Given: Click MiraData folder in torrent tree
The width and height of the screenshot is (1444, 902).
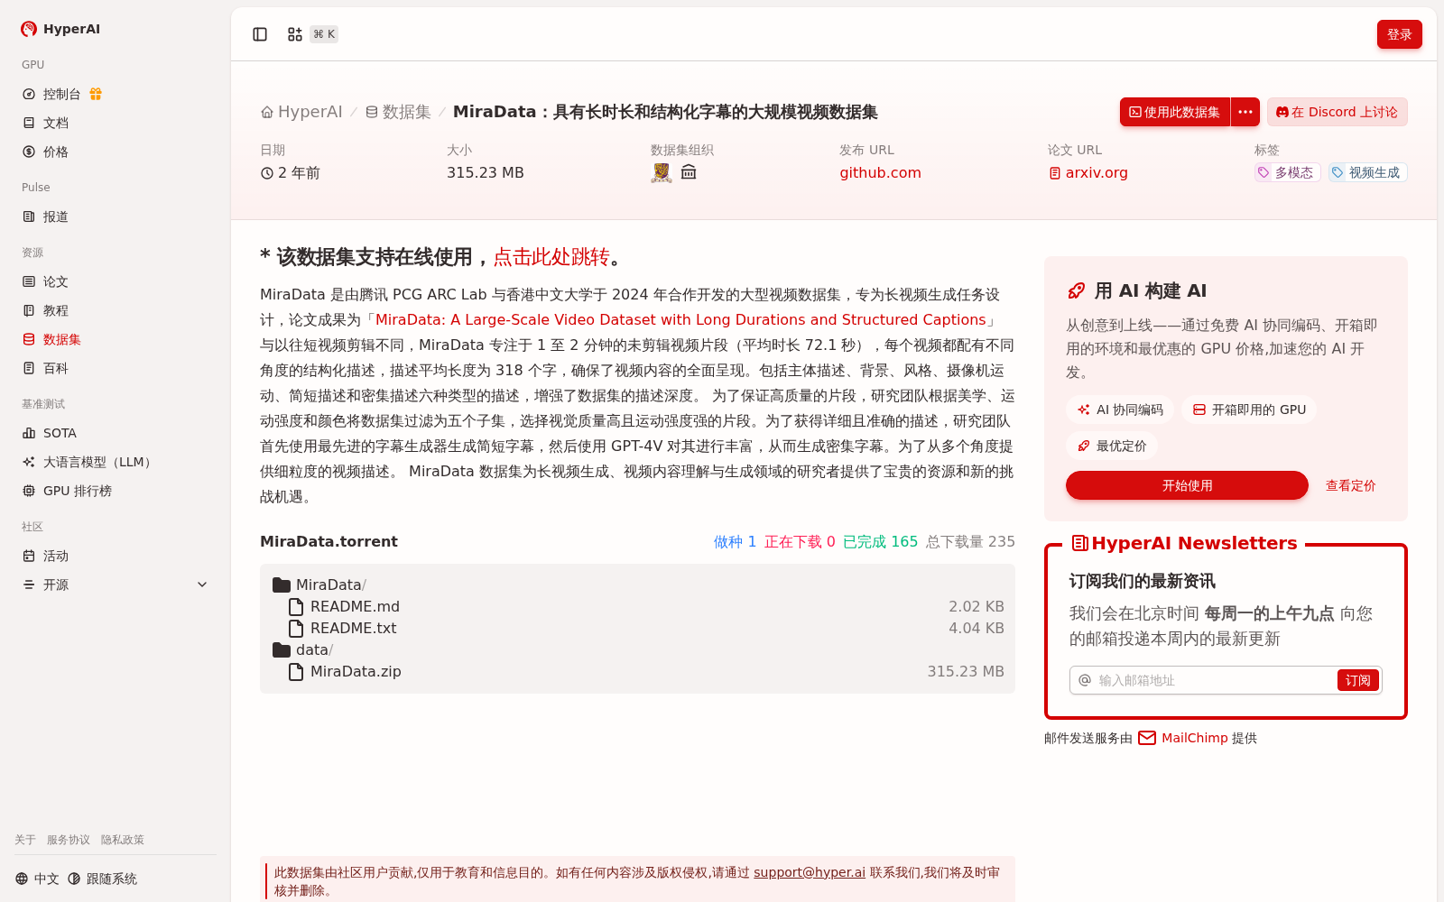Looking at the screenshot, I should click(x=319, y=584).
